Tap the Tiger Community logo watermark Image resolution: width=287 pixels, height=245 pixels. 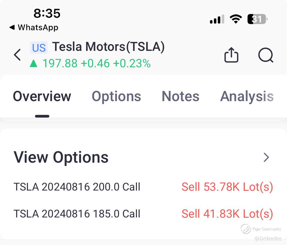pyautogui.click(x=246, y=229)
